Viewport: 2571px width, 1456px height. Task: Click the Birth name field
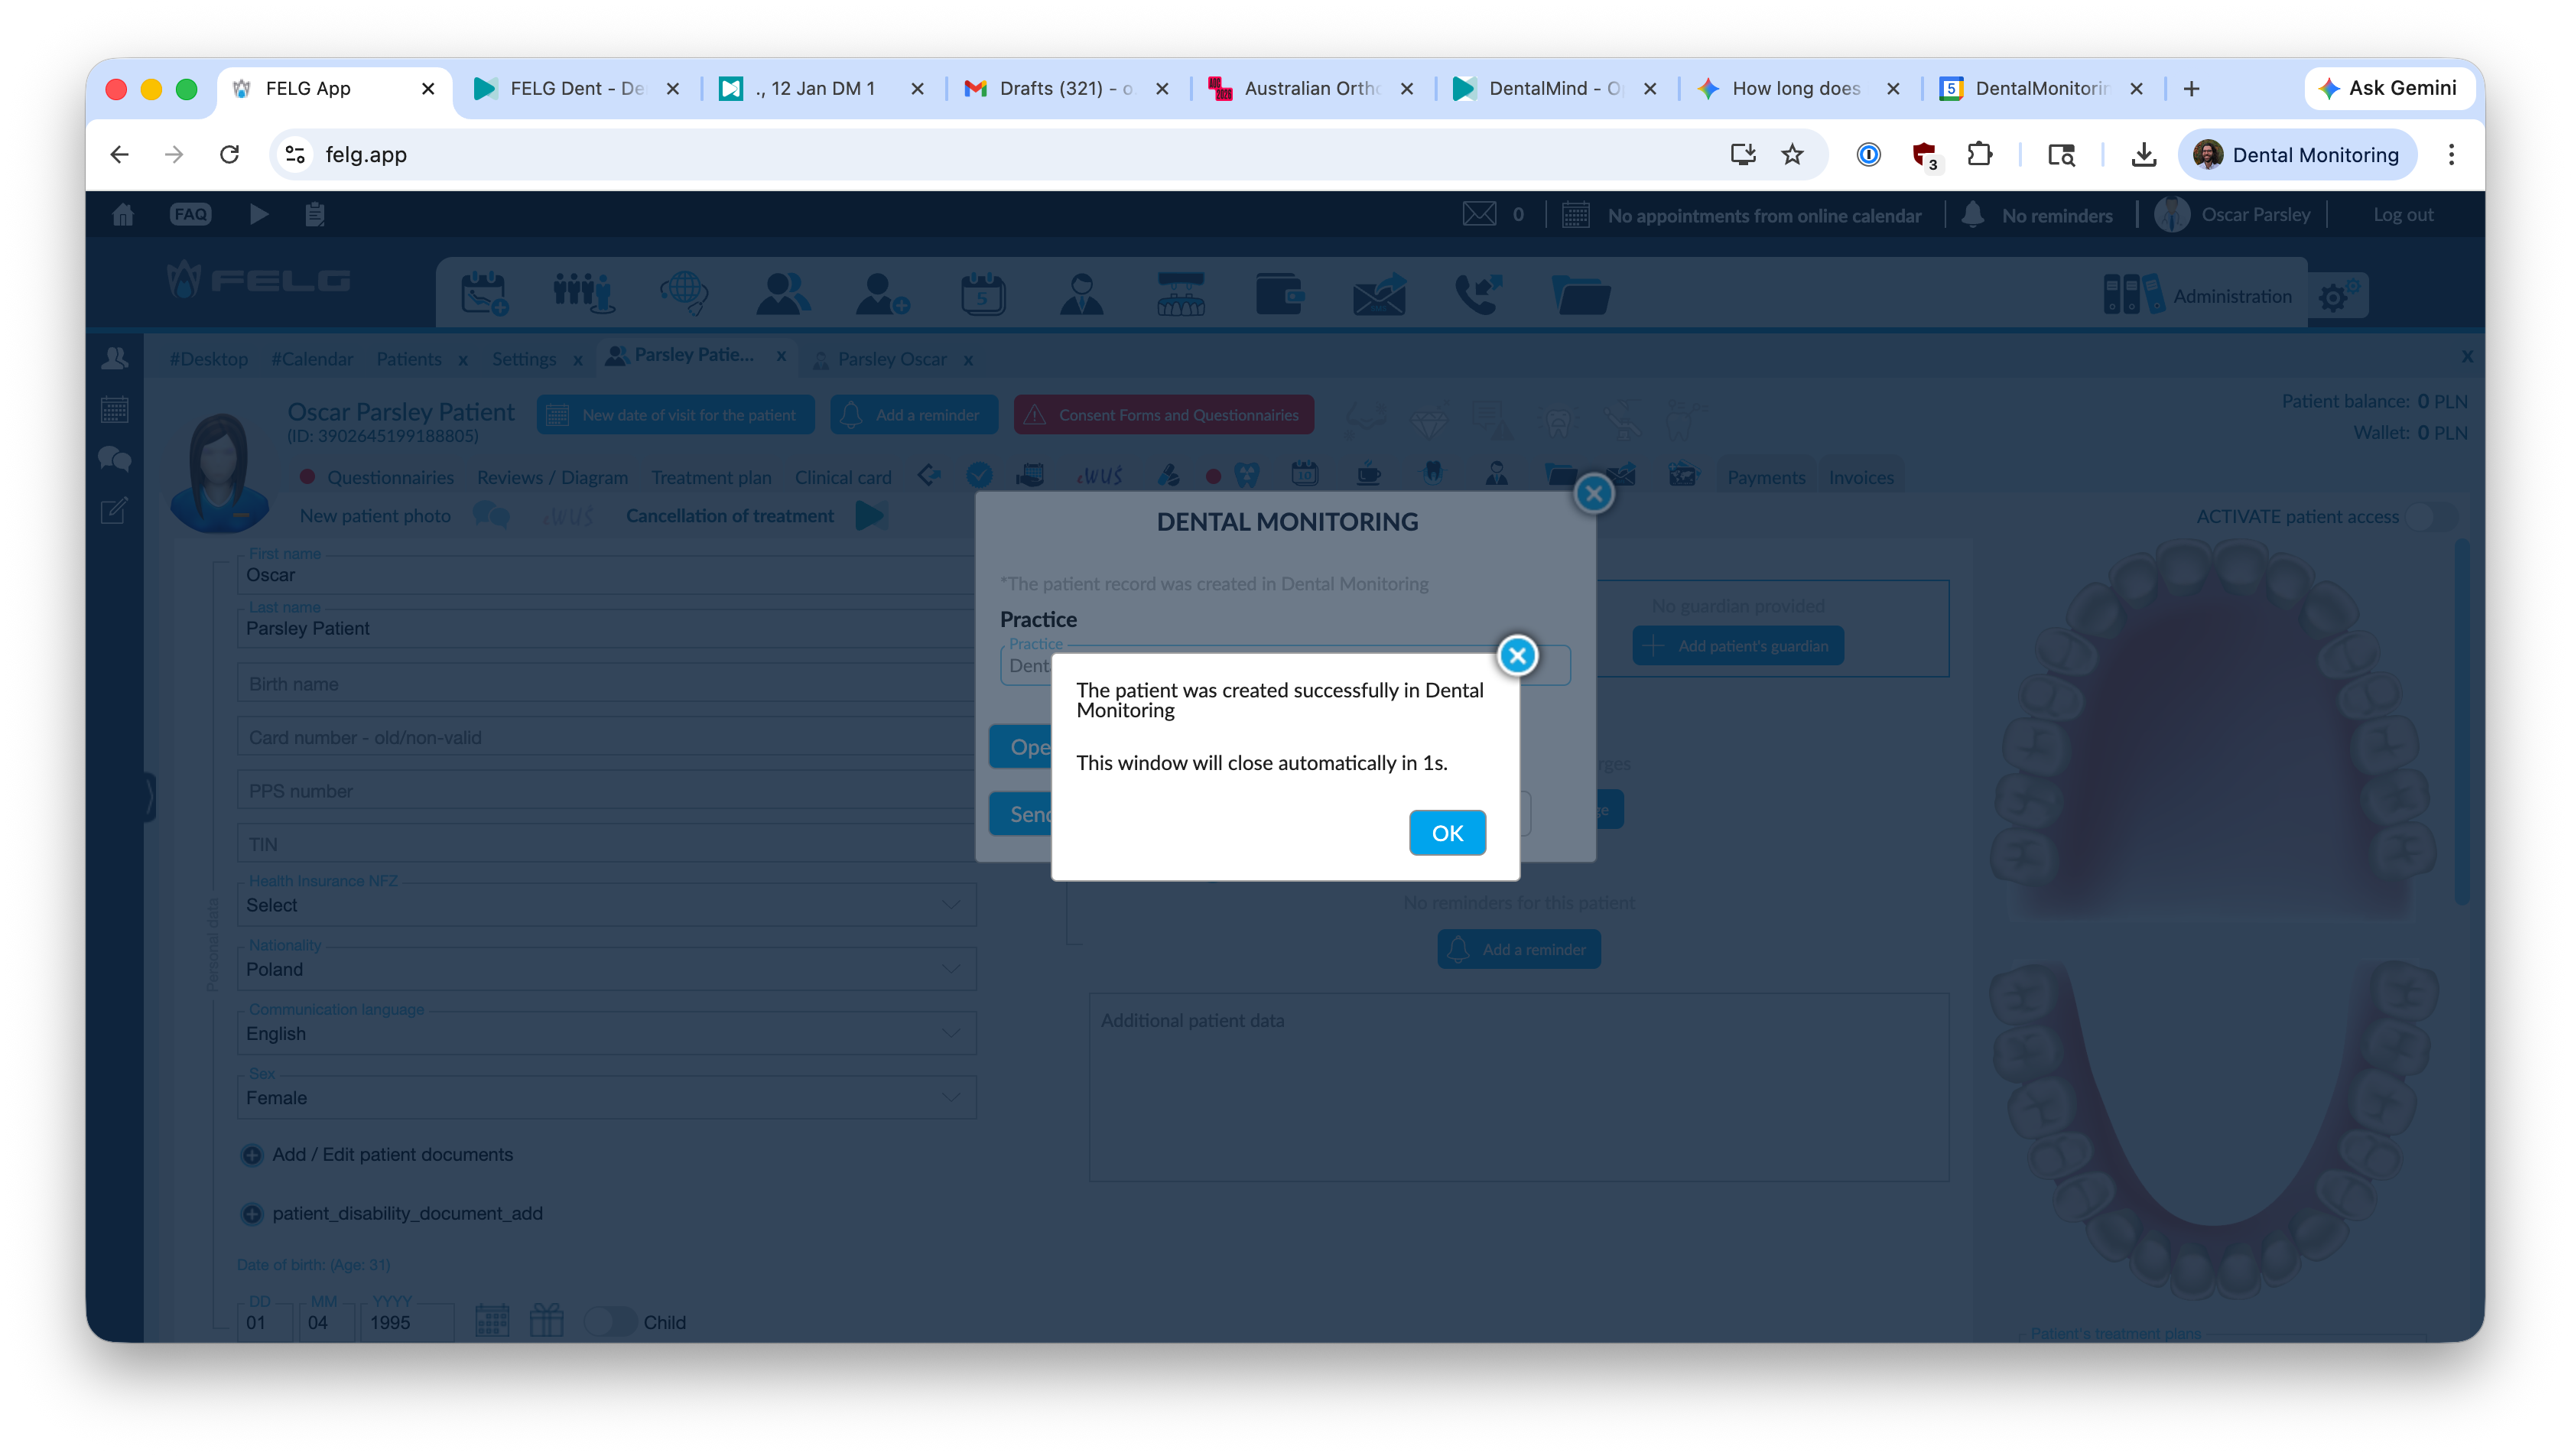click(x=606, y=683)
